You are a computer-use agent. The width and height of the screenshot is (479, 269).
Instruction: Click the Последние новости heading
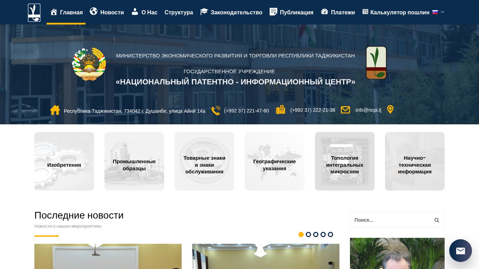point(79,215)
